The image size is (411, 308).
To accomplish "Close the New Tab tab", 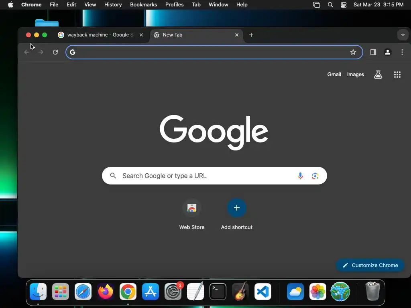I will (x=237, y=35).
